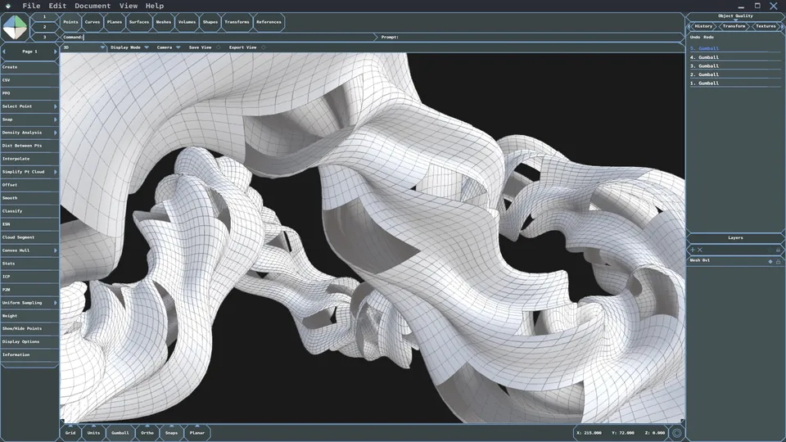Image resolution: width=786 pixels, height=442 pixels.
Task: Delete the layer with the X icon
Action: click(700, 250)
